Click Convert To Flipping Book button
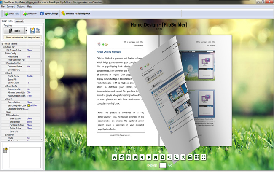This screenshot has height=172, width=274. [x=75, y=13]
